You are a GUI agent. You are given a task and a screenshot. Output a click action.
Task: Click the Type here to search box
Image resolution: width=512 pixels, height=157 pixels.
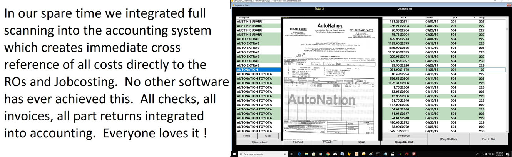(x=263, y=154)
